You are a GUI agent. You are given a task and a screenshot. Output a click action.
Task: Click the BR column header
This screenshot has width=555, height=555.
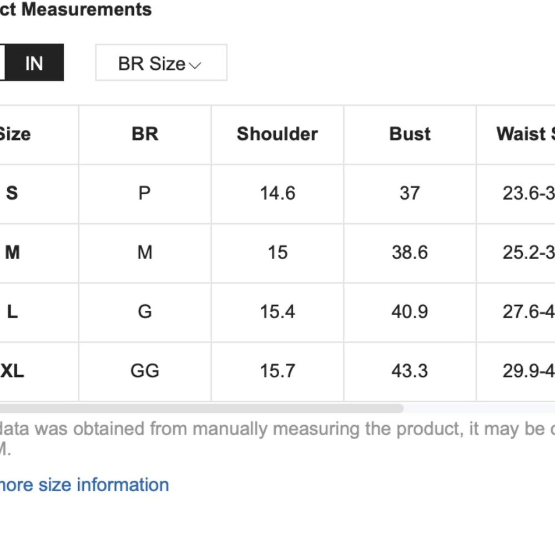tap(145, 134)
